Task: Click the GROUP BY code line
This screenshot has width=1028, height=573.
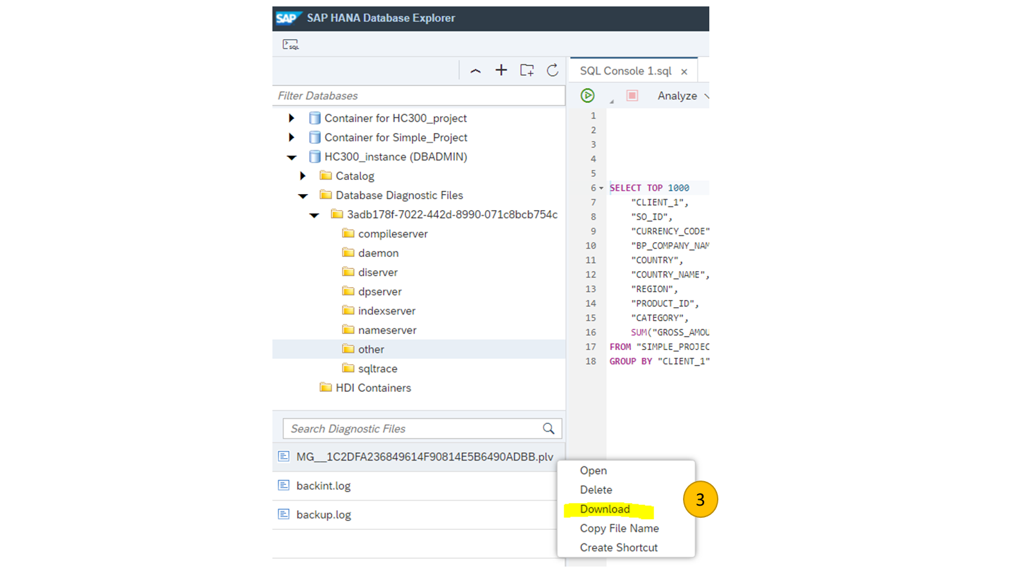Action: tap(659, 362)
